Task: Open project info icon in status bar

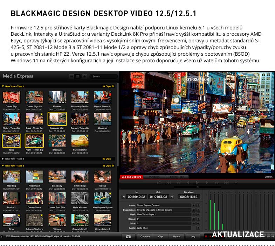Action: [2, 237]
